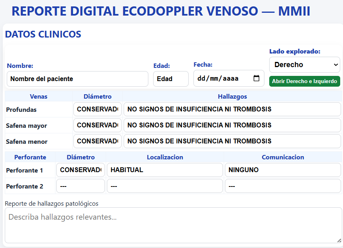Click the Perforante 1 localization field HABITUAL
343x248 pixels.
click(165, 170)
